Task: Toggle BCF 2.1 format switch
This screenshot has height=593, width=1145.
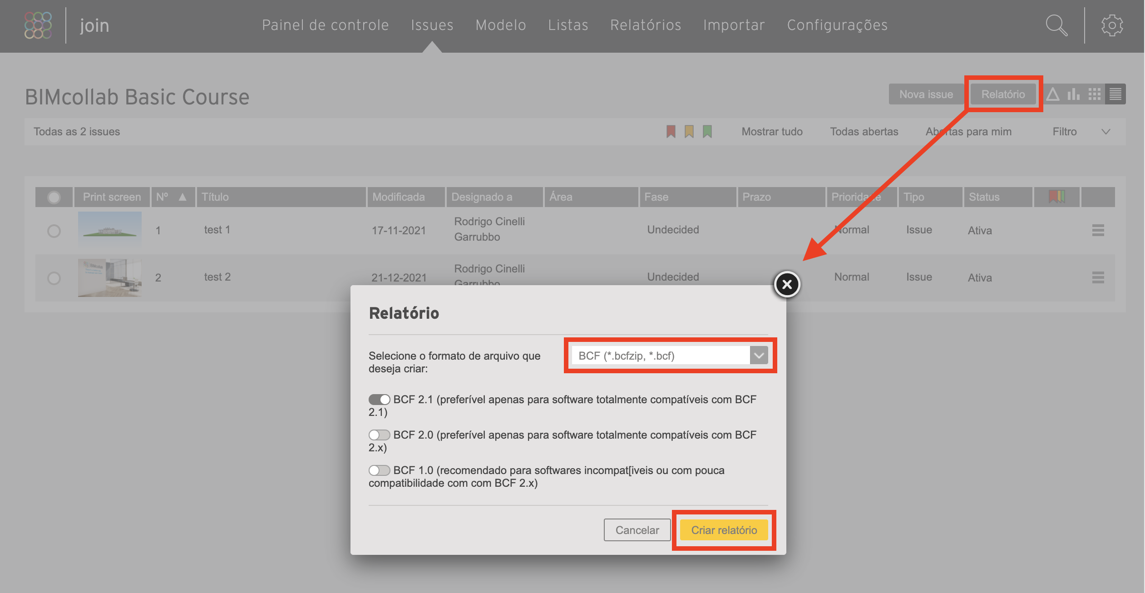Action: click(x=379, y=400)
